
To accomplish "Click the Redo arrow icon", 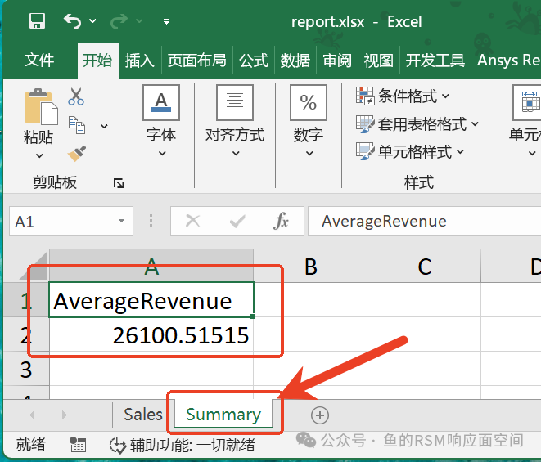I will pos(119,21).
